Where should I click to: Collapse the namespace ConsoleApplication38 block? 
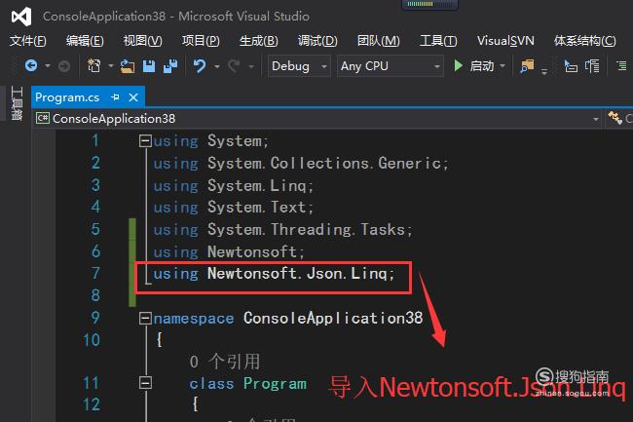(x=145, y=319)
